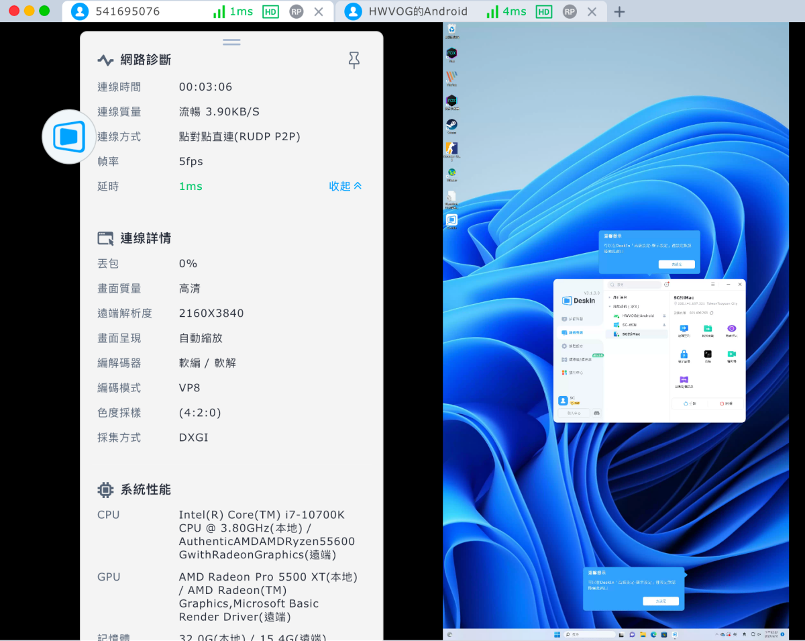Click the blue lock icon in DeskIn
805x641 pixels.
click(684, 354)
